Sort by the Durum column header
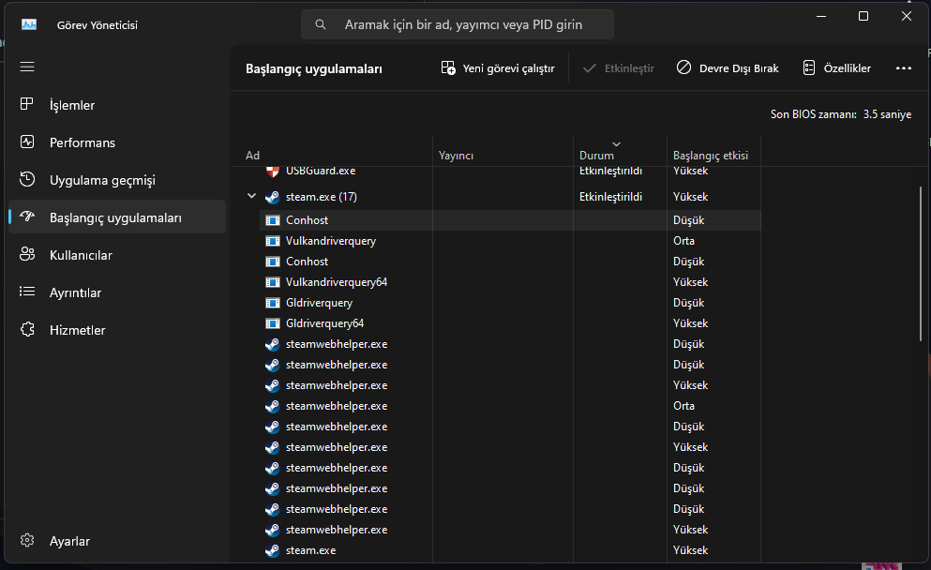The image size is (931, 570). [x=596, y=155]
